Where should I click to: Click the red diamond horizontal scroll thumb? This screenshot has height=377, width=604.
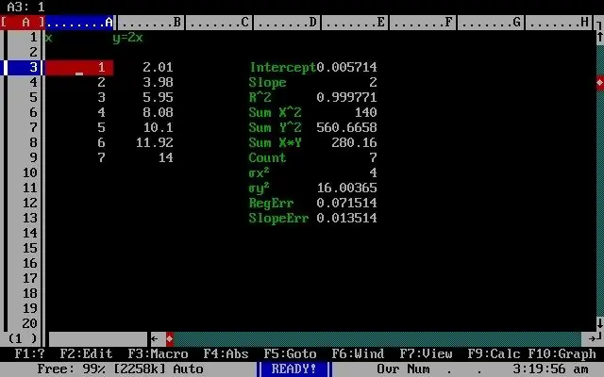(x=170, y=339)
